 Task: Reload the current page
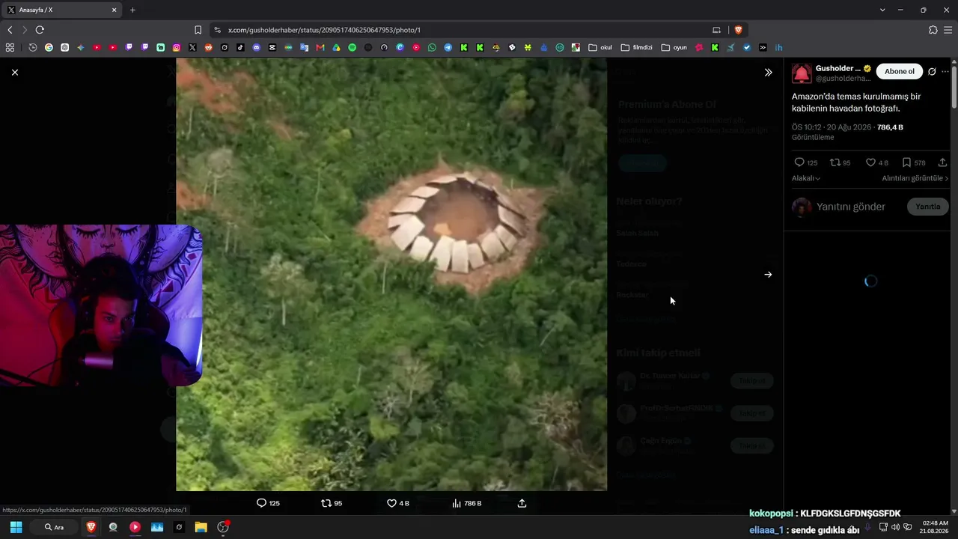click(x=40, y=30)
